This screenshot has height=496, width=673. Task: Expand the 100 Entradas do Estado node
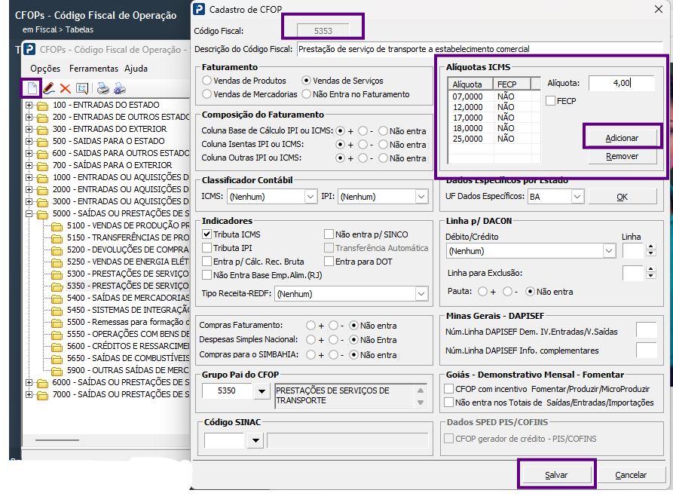[29, 106]
